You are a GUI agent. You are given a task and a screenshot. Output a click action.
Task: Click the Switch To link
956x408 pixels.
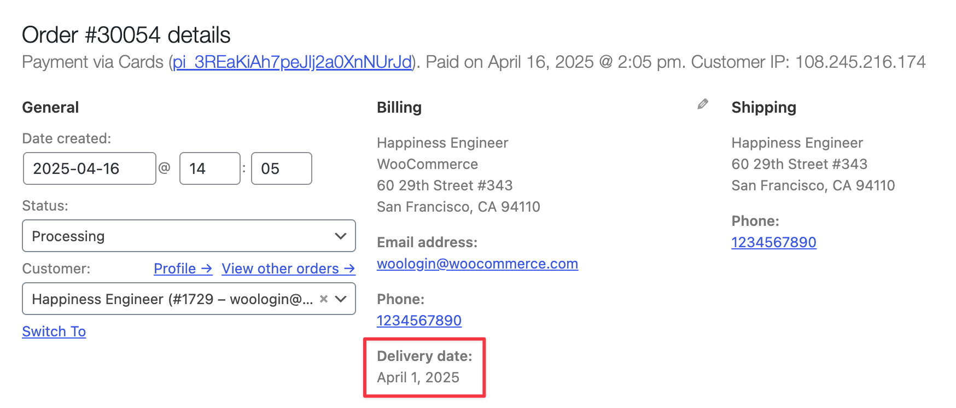pos(54,331)
